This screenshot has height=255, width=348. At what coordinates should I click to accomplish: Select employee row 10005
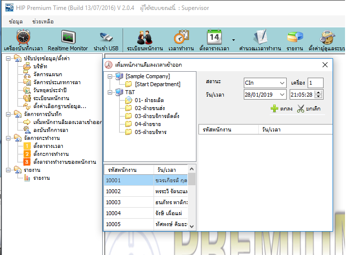146,224
